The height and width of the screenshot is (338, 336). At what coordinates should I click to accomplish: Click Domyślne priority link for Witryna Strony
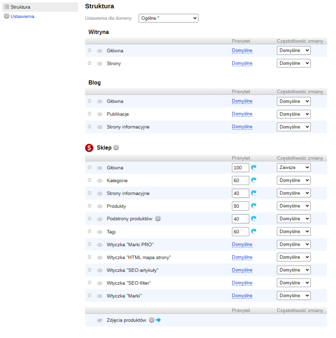pyautogui.click(x=242, y=63)
